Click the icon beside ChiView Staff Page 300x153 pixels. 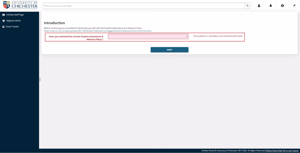pyautogui.click(x=4, y=15)
